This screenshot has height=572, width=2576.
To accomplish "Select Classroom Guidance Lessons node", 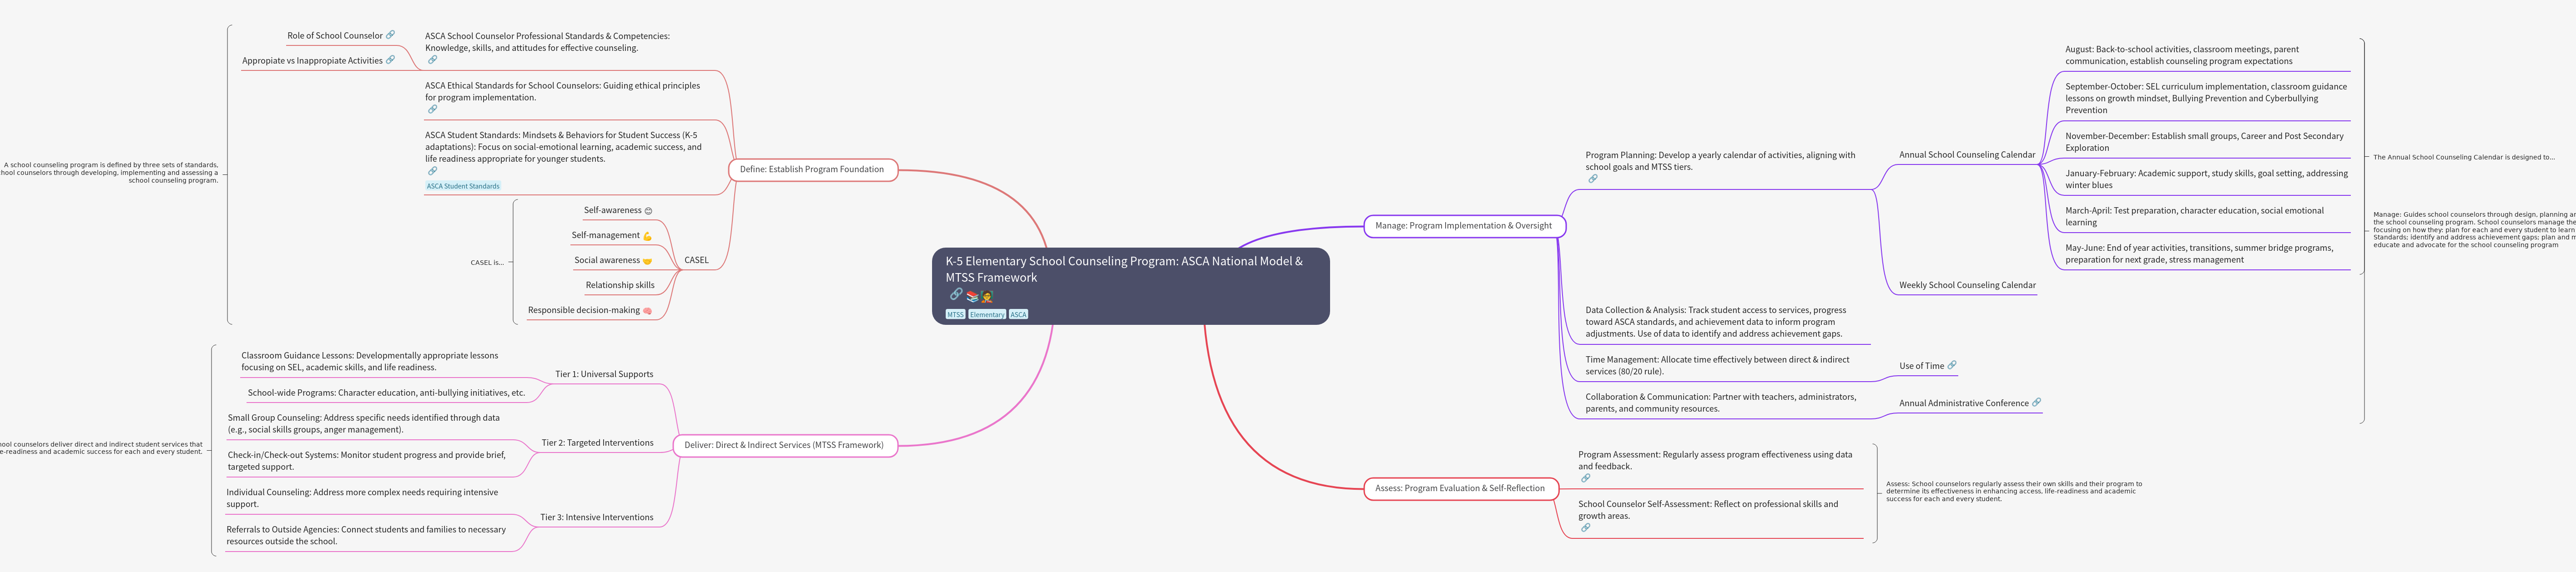I will point(369,361).
